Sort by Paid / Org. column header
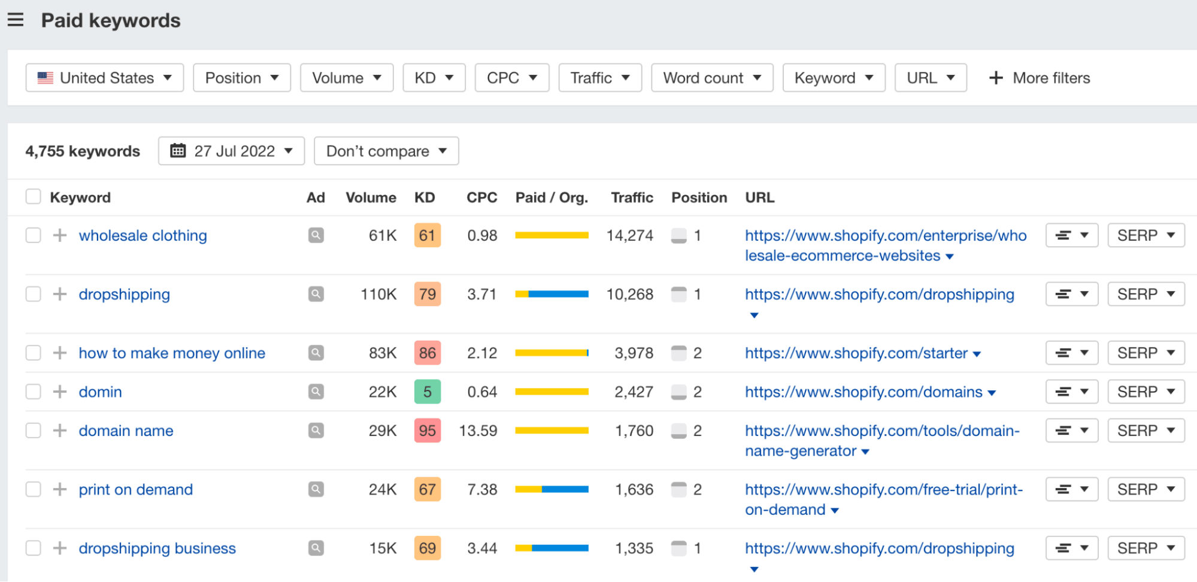1197x582 pixels. pyautogui.click(x=551, y=198)
